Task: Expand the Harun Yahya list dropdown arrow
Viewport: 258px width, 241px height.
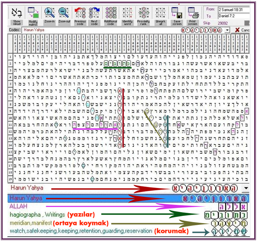Action: [246, 188]
